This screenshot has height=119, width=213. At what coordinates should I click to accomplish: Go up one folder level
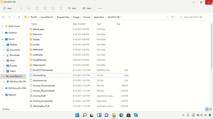coord(19,17)
